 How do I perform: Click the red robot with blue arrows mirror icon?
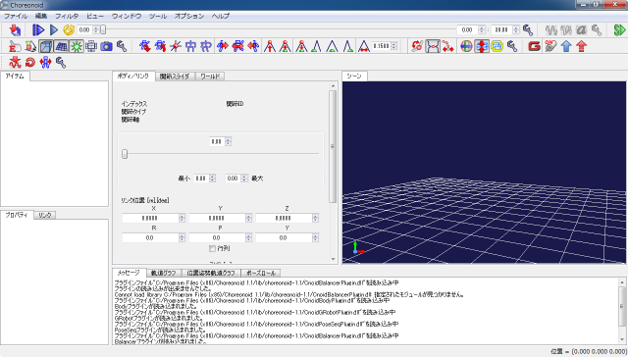[237, 46]
